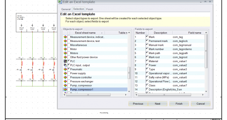Click Objects list vertical scrollbar thumb

pos(129,73)
